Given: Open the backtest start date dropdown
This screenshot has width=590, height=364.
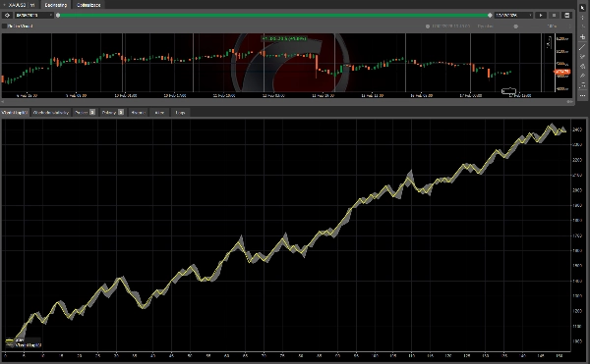Looking at the screenshot, I should pos(33,16).
